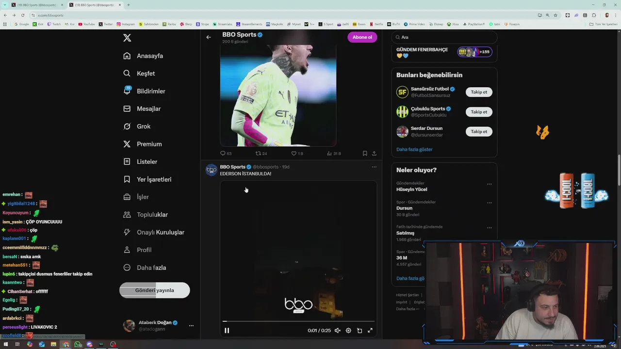Open Mesajlar in the sidebar
The width and height of the screenshot is (621, 349).
coord(142,109)
